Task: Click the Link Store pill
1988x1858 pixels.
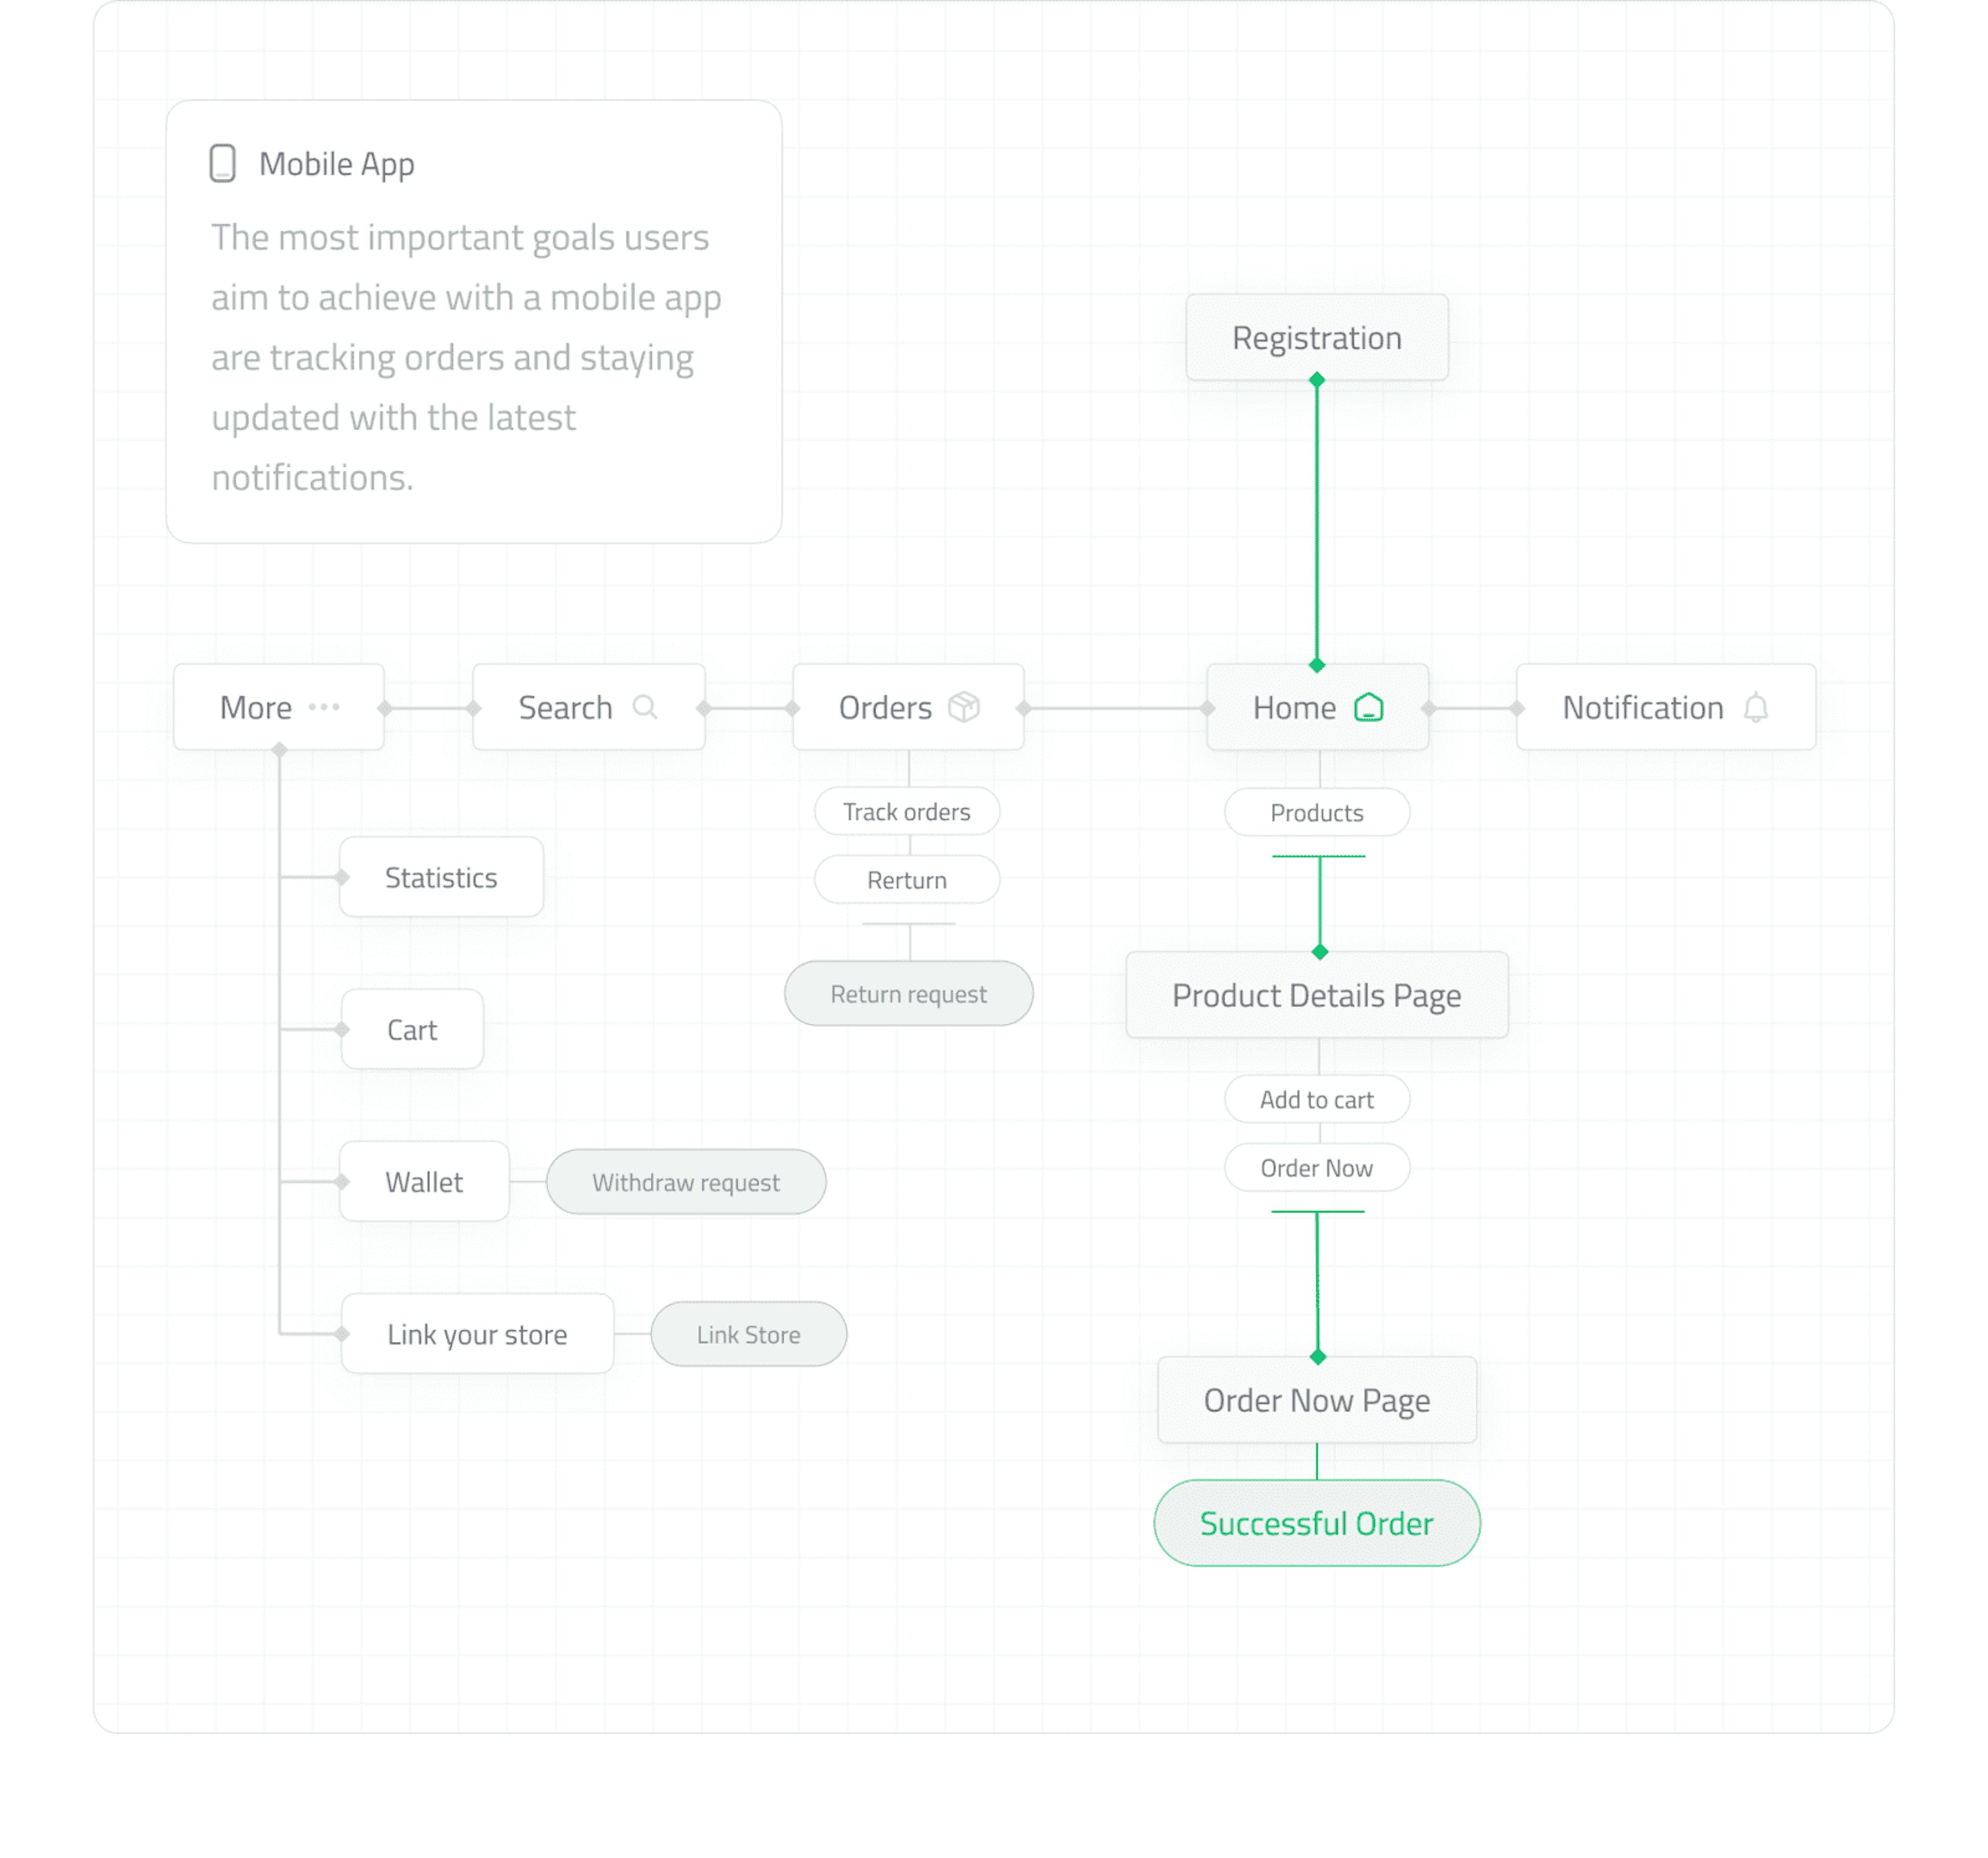Action: point(748,1334)
